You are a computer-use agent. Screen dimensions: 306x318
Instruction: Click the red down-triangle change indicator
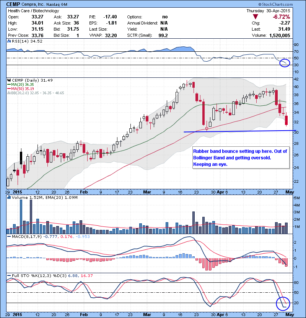(x=256, y=17)
